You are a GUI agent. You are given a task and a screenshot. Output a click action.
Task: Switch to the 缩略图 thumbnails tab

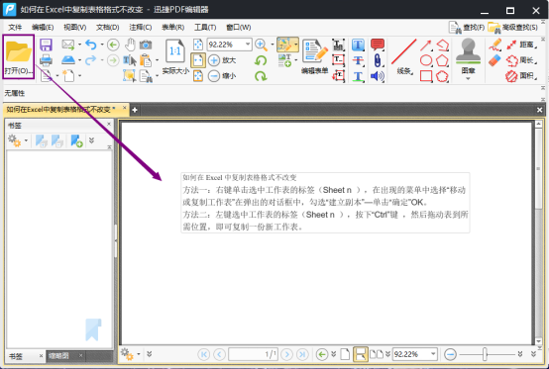click(x=58, y=356)
